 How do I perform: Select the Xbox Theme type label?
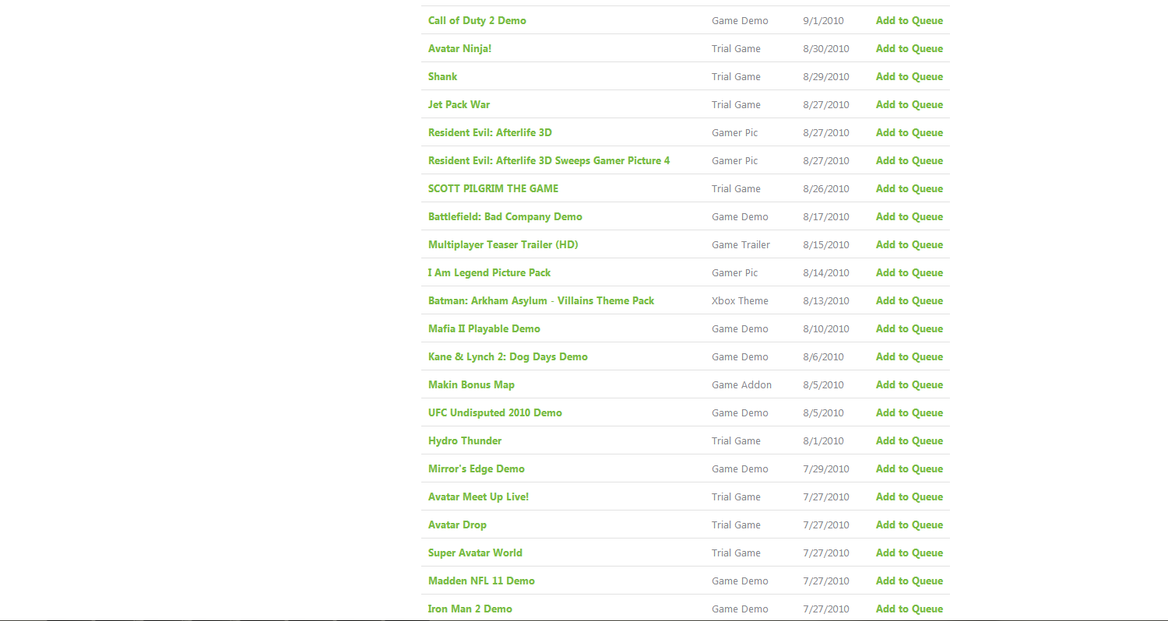pos(740,301)
